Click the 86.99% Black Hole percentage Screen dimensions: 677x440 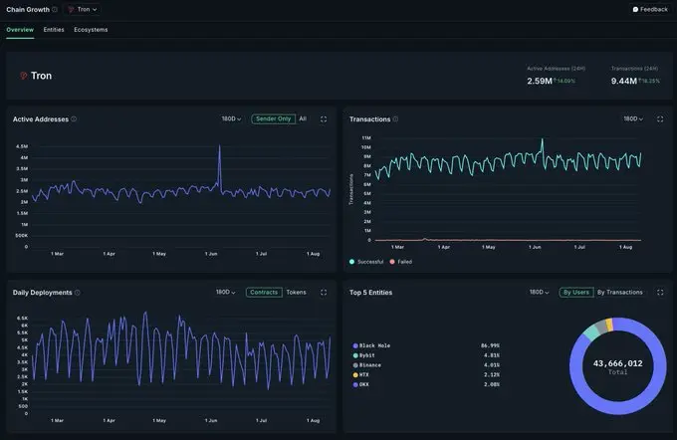pos(490,345)
